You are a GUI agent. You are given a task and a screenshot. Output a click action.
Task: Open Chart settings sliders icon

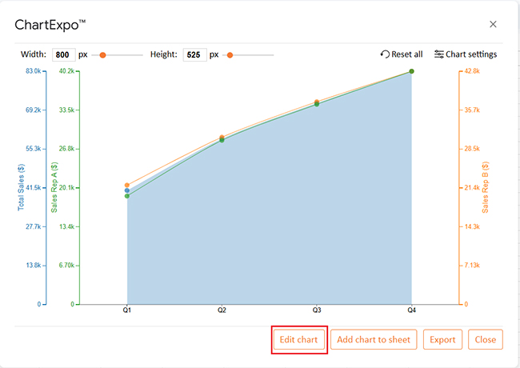click(x=439, y=54)
